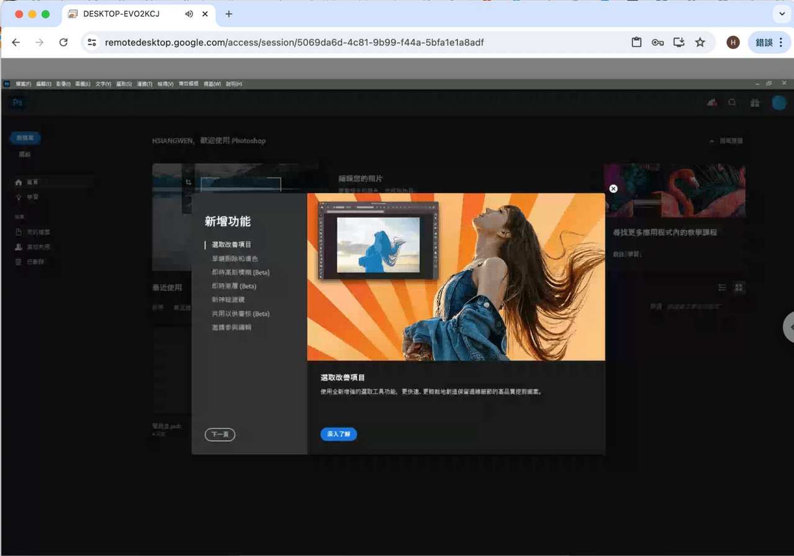
Task: Collapse the suggestions panel chevron
Action: coord(711,141)
